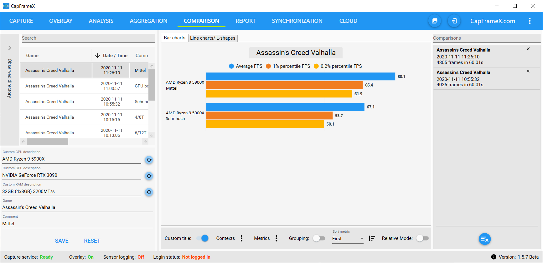The image size is (543, 263).
Task: Toggle the Custom title switch
Action: pos(203,238)
